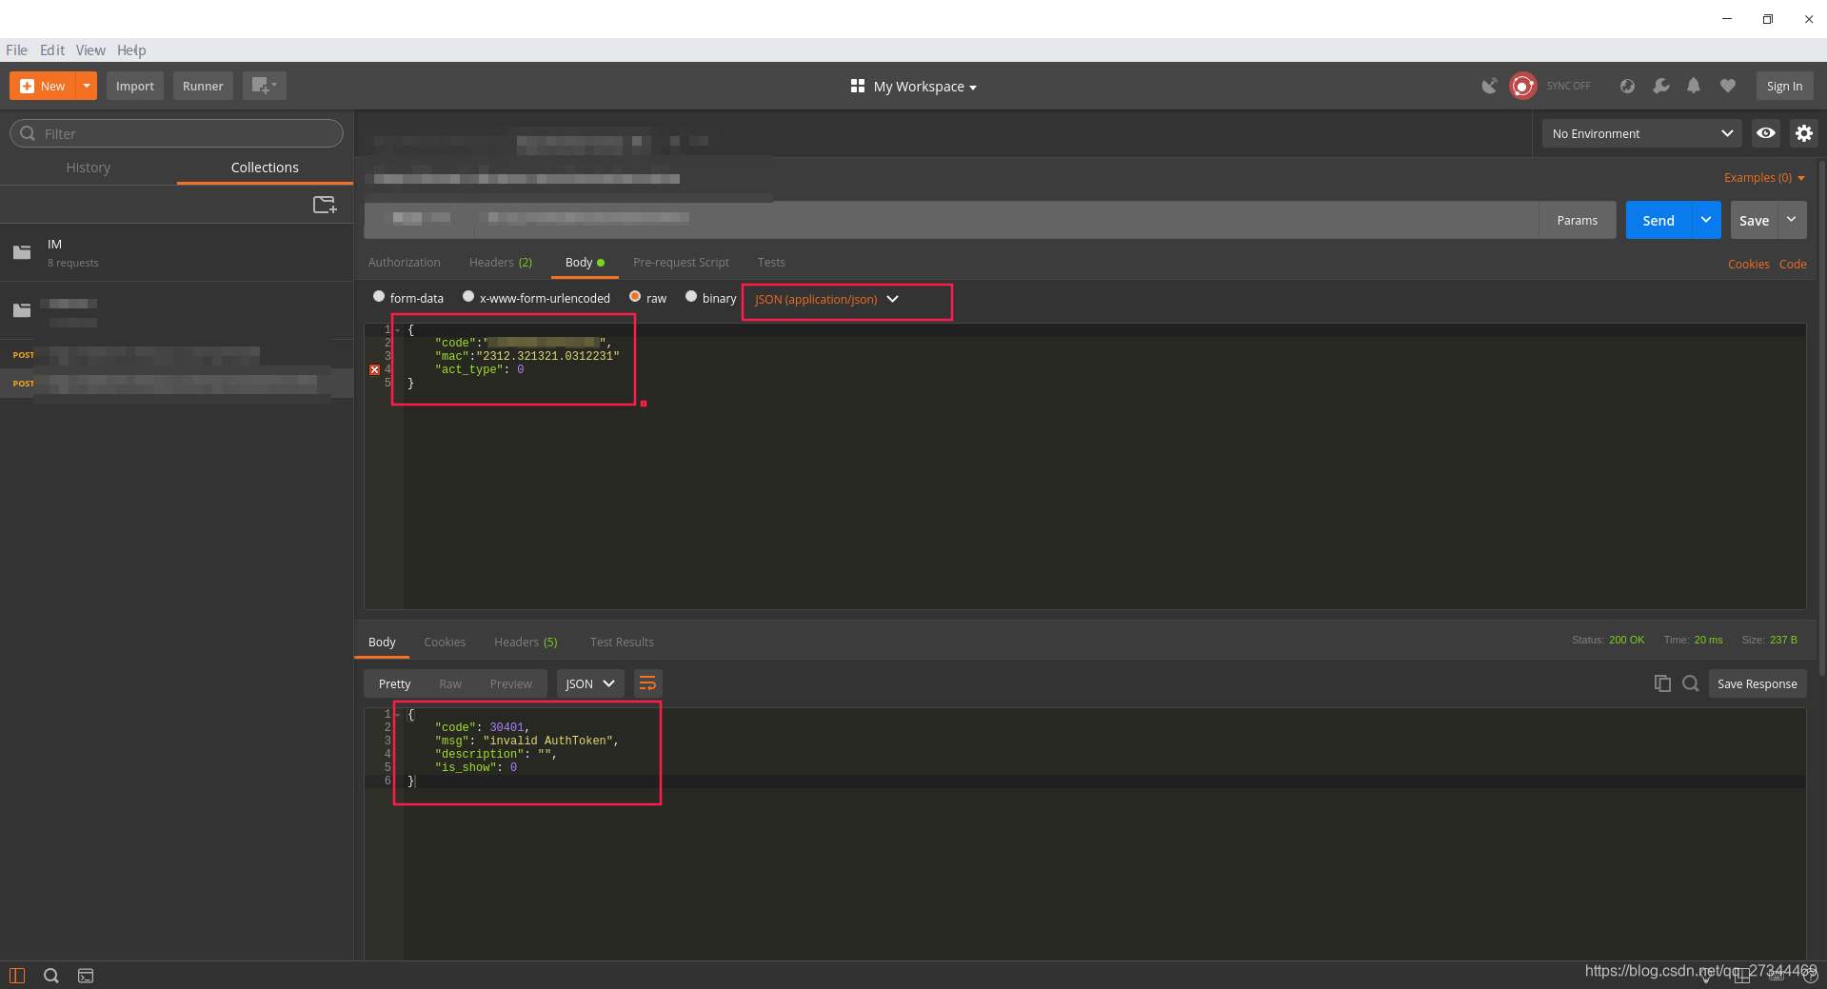Type in the collections Filter search field
This screenshot has width=1827, height=989.
pyautogui.click(x=176, y=133)
